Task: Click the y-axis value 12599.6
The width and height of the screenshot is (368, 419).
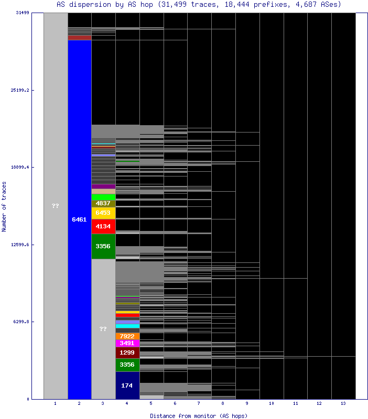Action: point(20,245)
